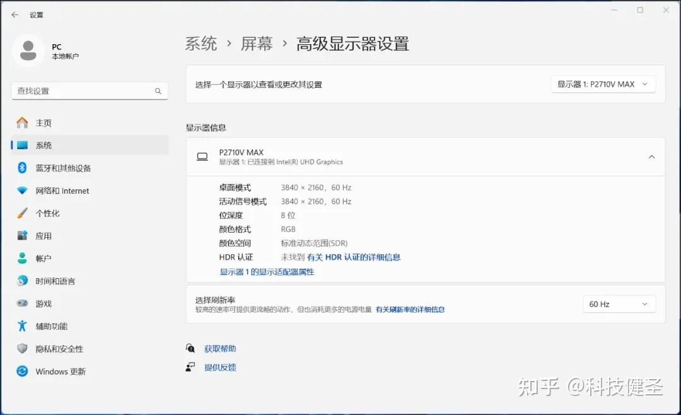Open the 60 Hz refresh rate dropdown
Image resolution: width=681 pixels, height=415 pixels.
point(619,303)
